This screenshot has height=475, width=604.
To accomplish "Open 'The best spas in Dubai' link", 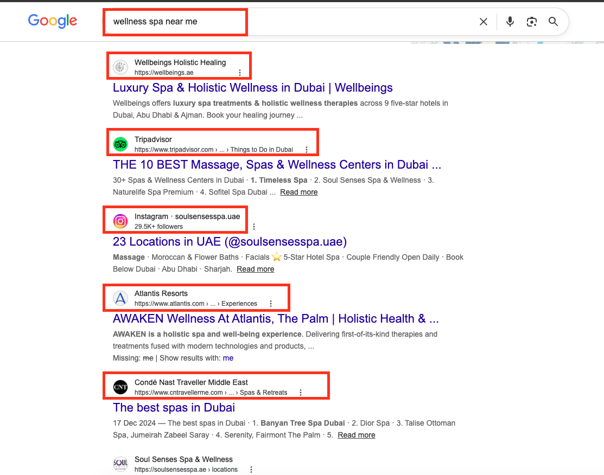I will 174,408.
